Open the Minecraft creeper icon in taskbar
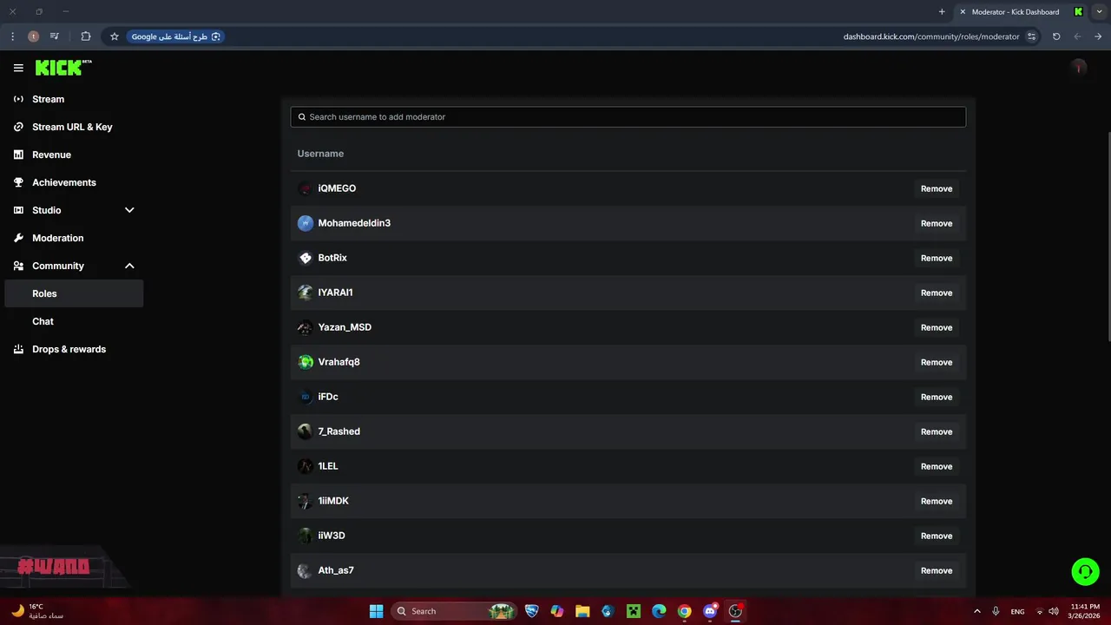 pyautogui.click(x=634, y=611)
